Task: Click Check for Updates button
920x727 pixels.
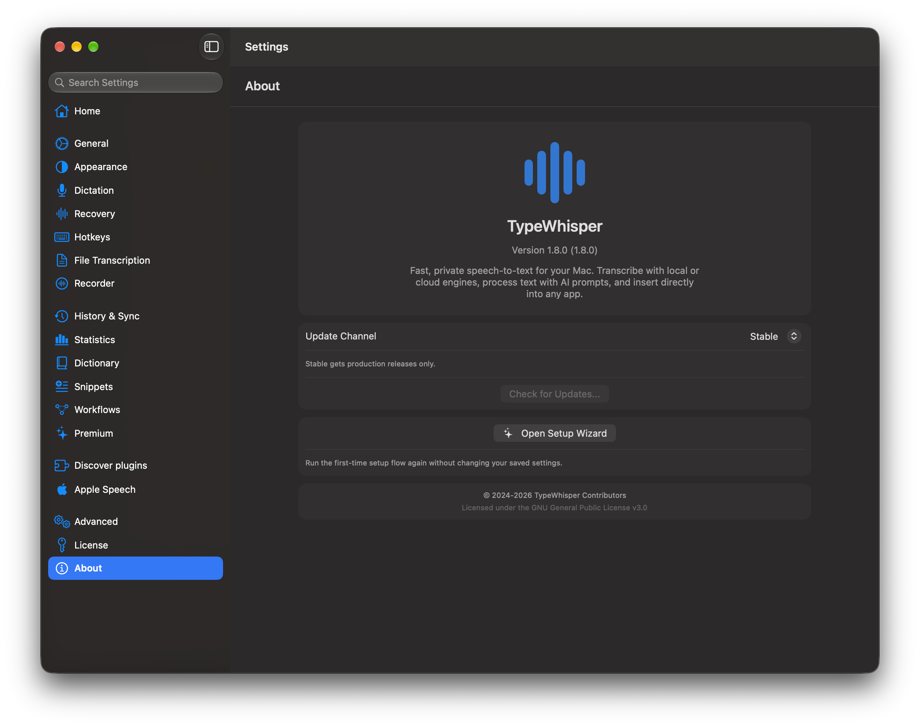Action: [554, 394]
